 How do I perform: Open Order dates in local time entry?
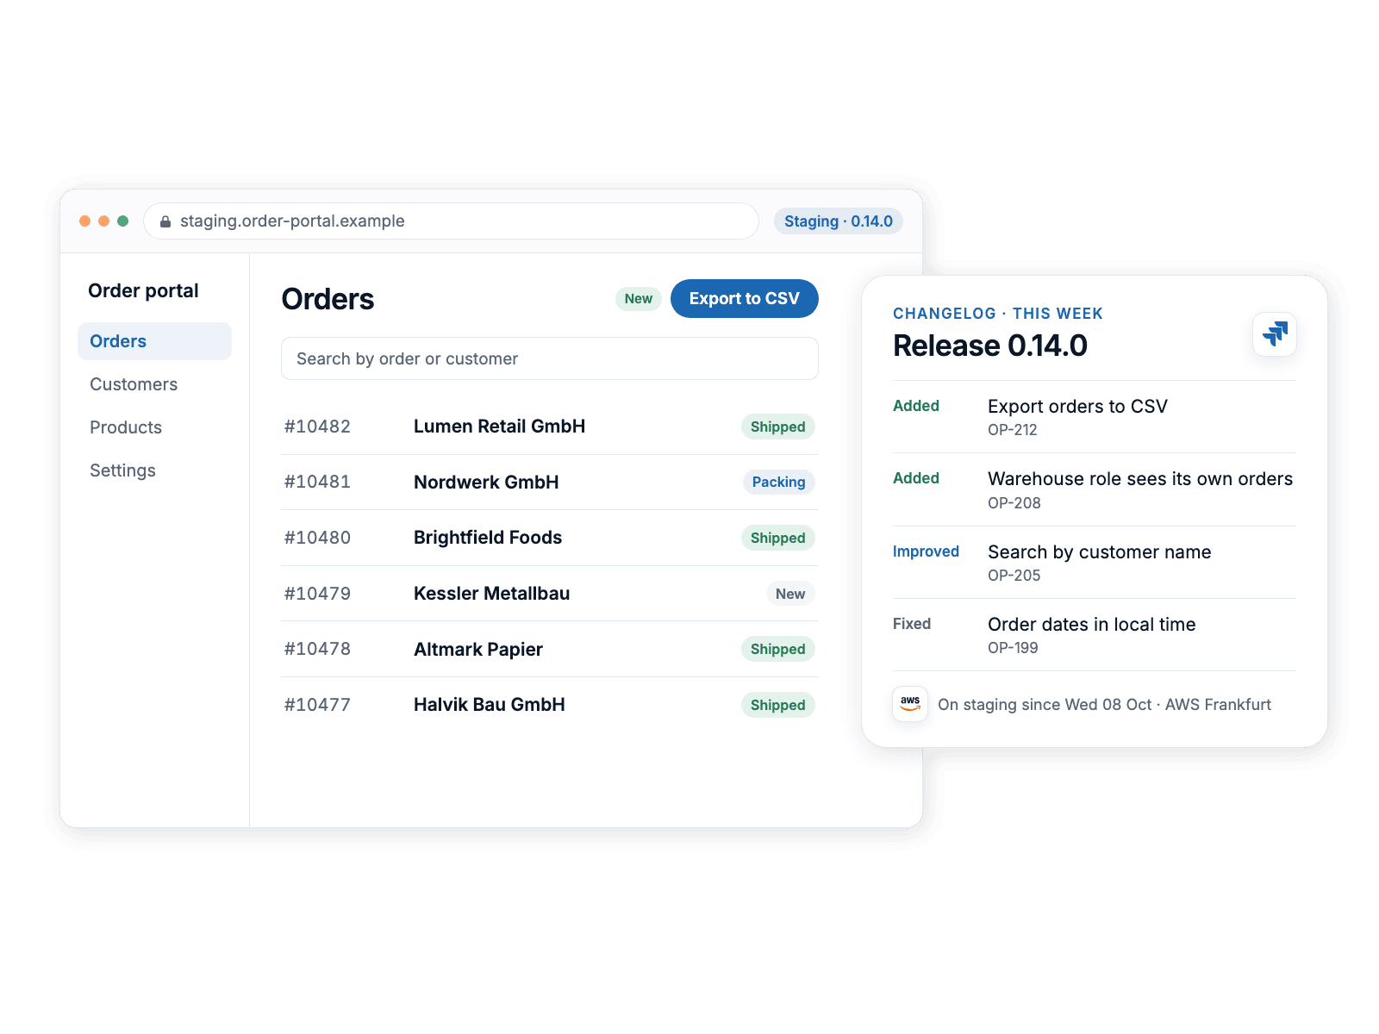point(1091,625)
